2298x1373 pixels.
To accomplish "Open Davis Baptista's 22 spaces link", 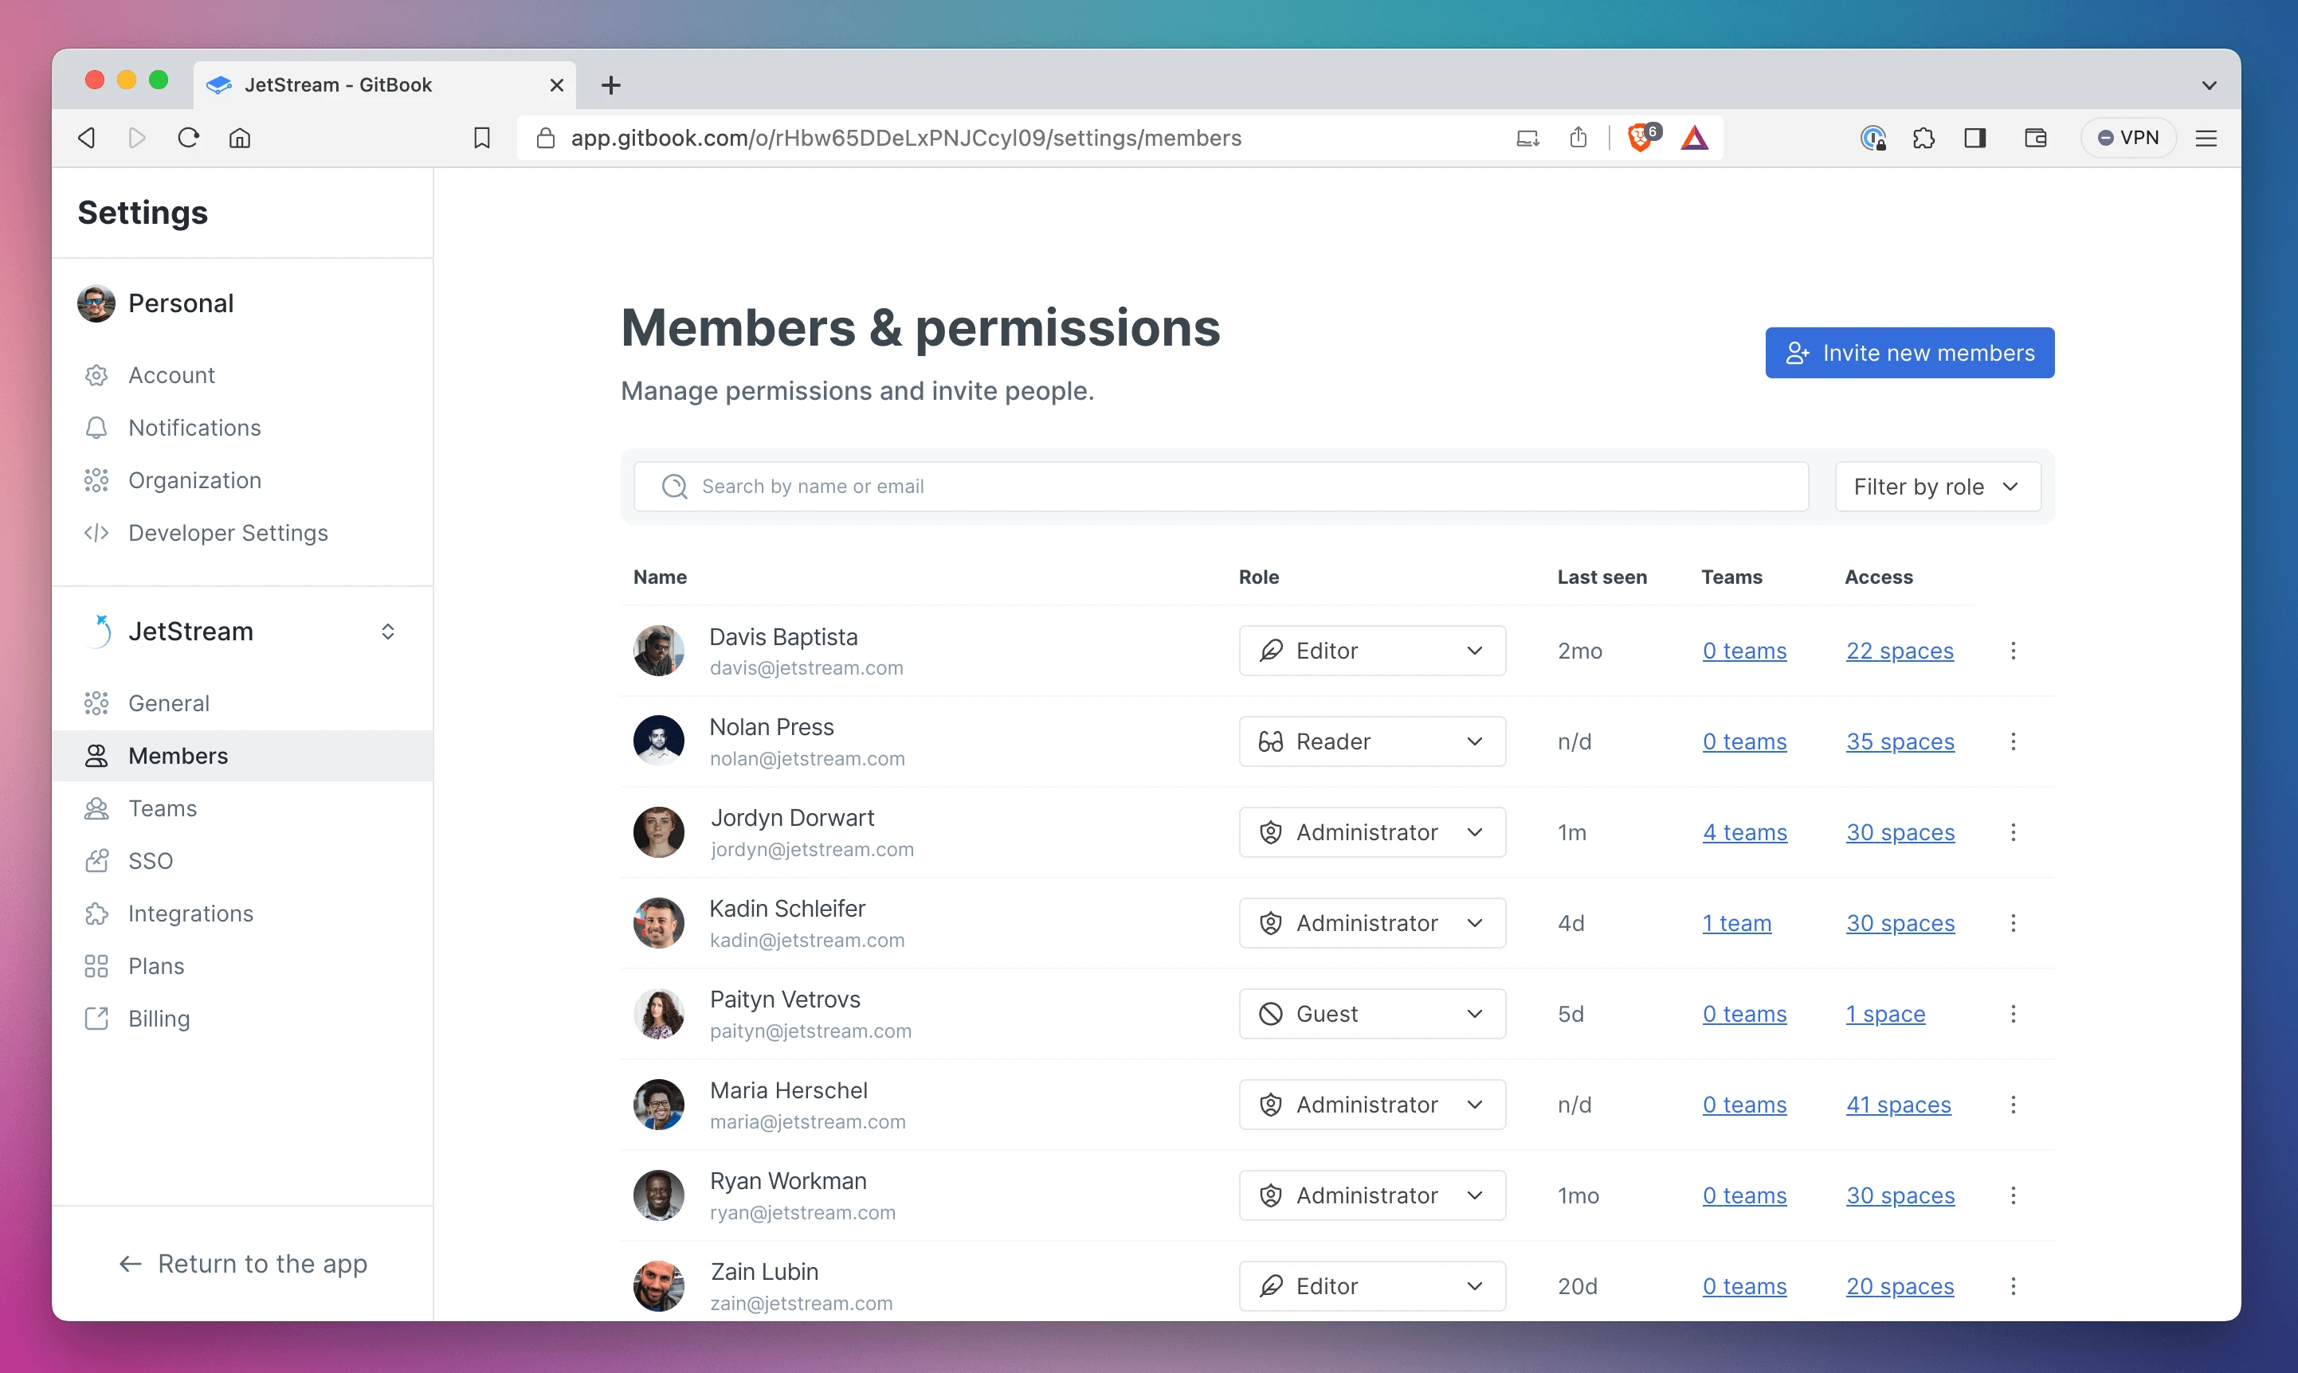I will pyautogui.click(x=1899, y=651).
